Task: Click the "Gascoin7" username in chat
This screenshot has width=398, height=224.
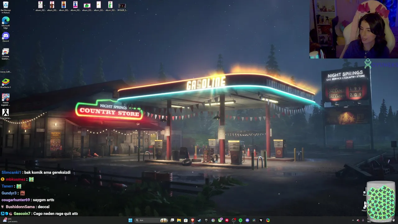Action: pos(22,213)
